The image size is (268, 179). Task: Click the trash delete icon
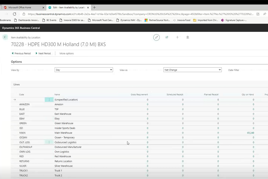pyautogui.click(x=188, y=37)
